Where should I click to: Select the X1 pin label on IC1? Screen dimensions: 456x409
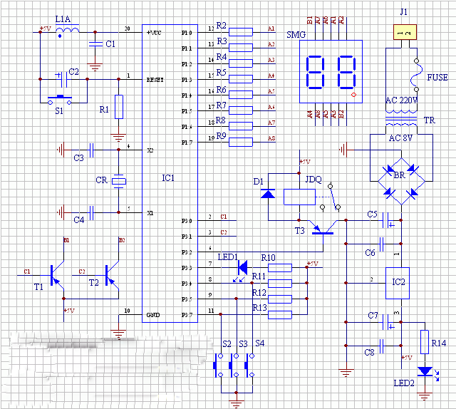tap(150, 213)
